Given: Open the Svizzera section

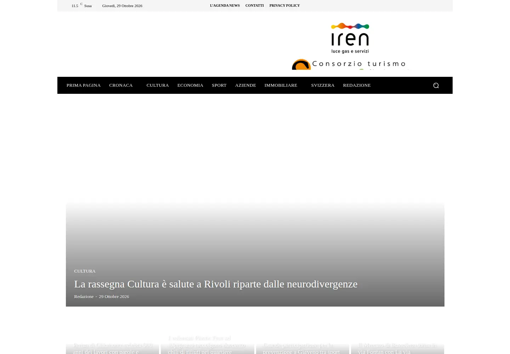Looking at the screenshot, I should [323, 85].
